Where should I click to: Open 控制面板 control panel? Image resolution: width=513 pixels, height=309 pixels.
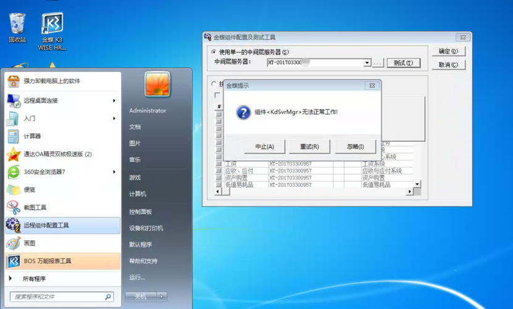[140, 212]
